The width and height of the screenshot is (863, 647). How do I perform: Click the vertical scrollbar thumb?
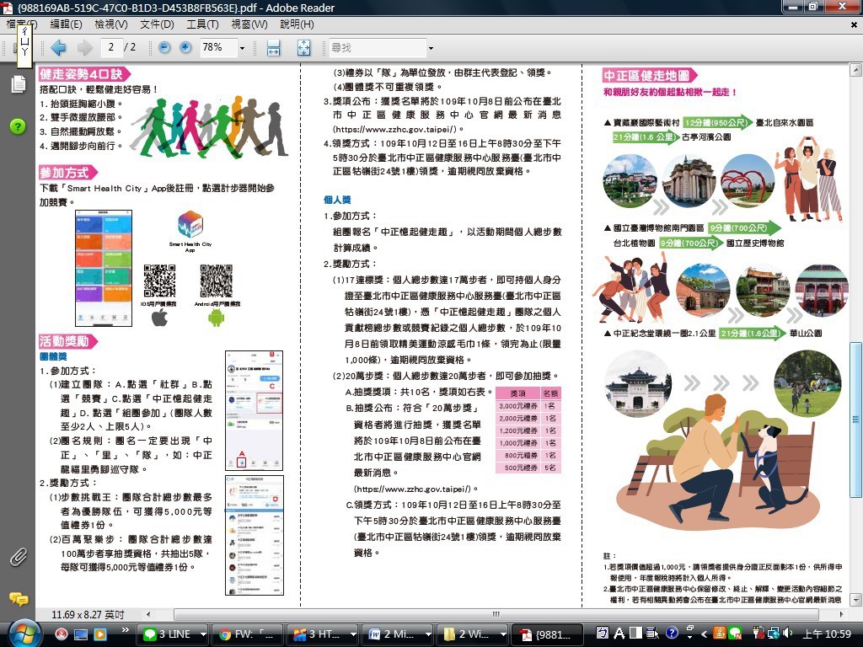(855, 419)
